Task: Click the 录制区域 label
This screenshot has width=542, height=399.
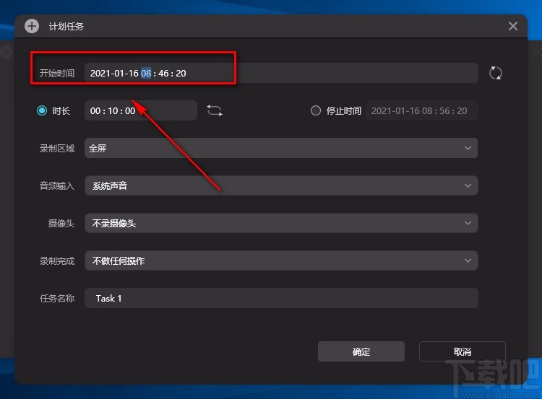Action: [57, 149]
